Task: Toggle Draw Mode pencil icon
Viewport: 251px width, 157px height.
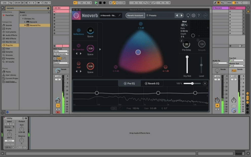Action: pyautogui.click(x=215, y=3)
